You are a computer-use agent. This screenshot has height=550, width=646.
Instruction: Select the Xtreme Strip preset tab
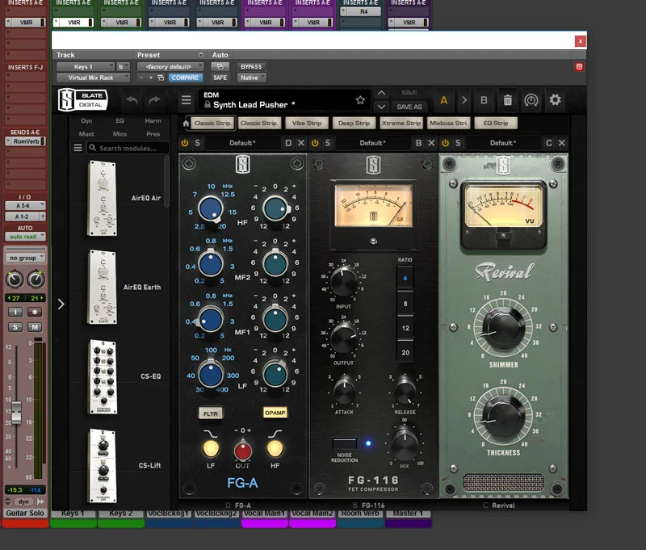402,123
